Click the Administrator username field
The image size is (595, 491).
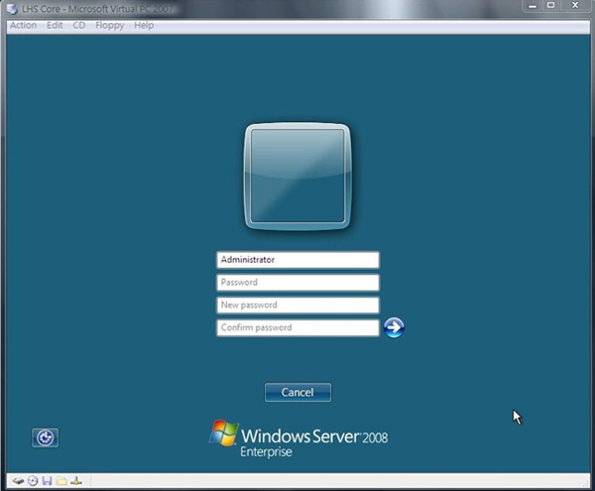click(297, 260)
